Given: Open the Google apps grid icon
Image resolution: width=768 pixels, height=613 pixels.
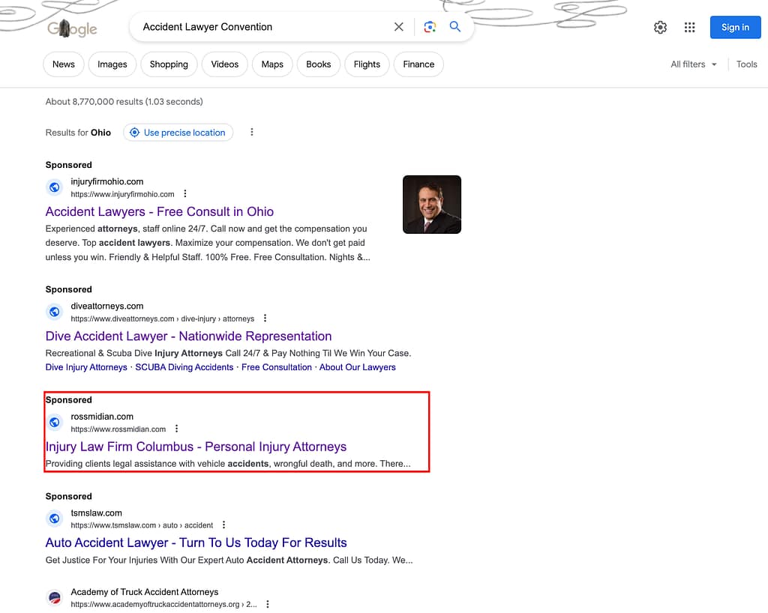Looking at the screenshot, I should coord(690,28).
